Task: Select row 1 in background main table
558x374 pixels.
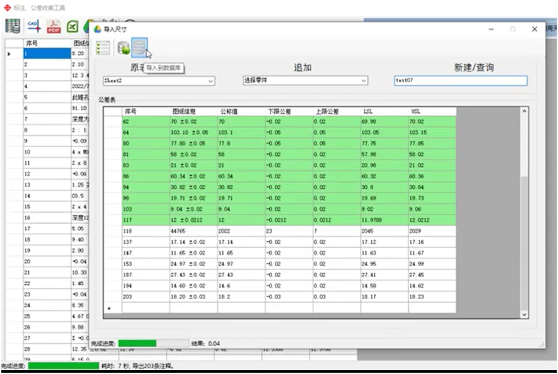Action: click(47, 54)
